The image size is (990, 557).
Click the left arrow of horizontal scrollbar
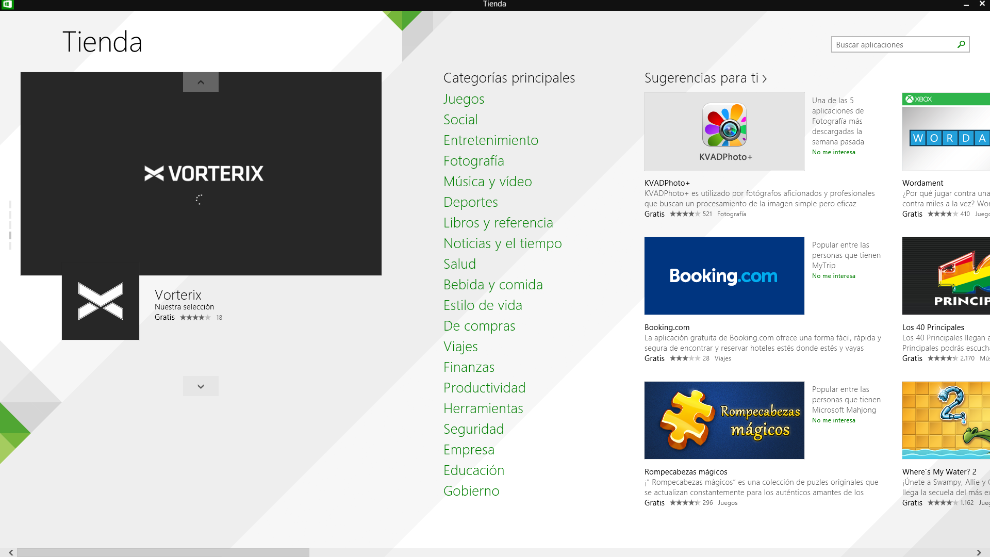click(x=11, y=552)
